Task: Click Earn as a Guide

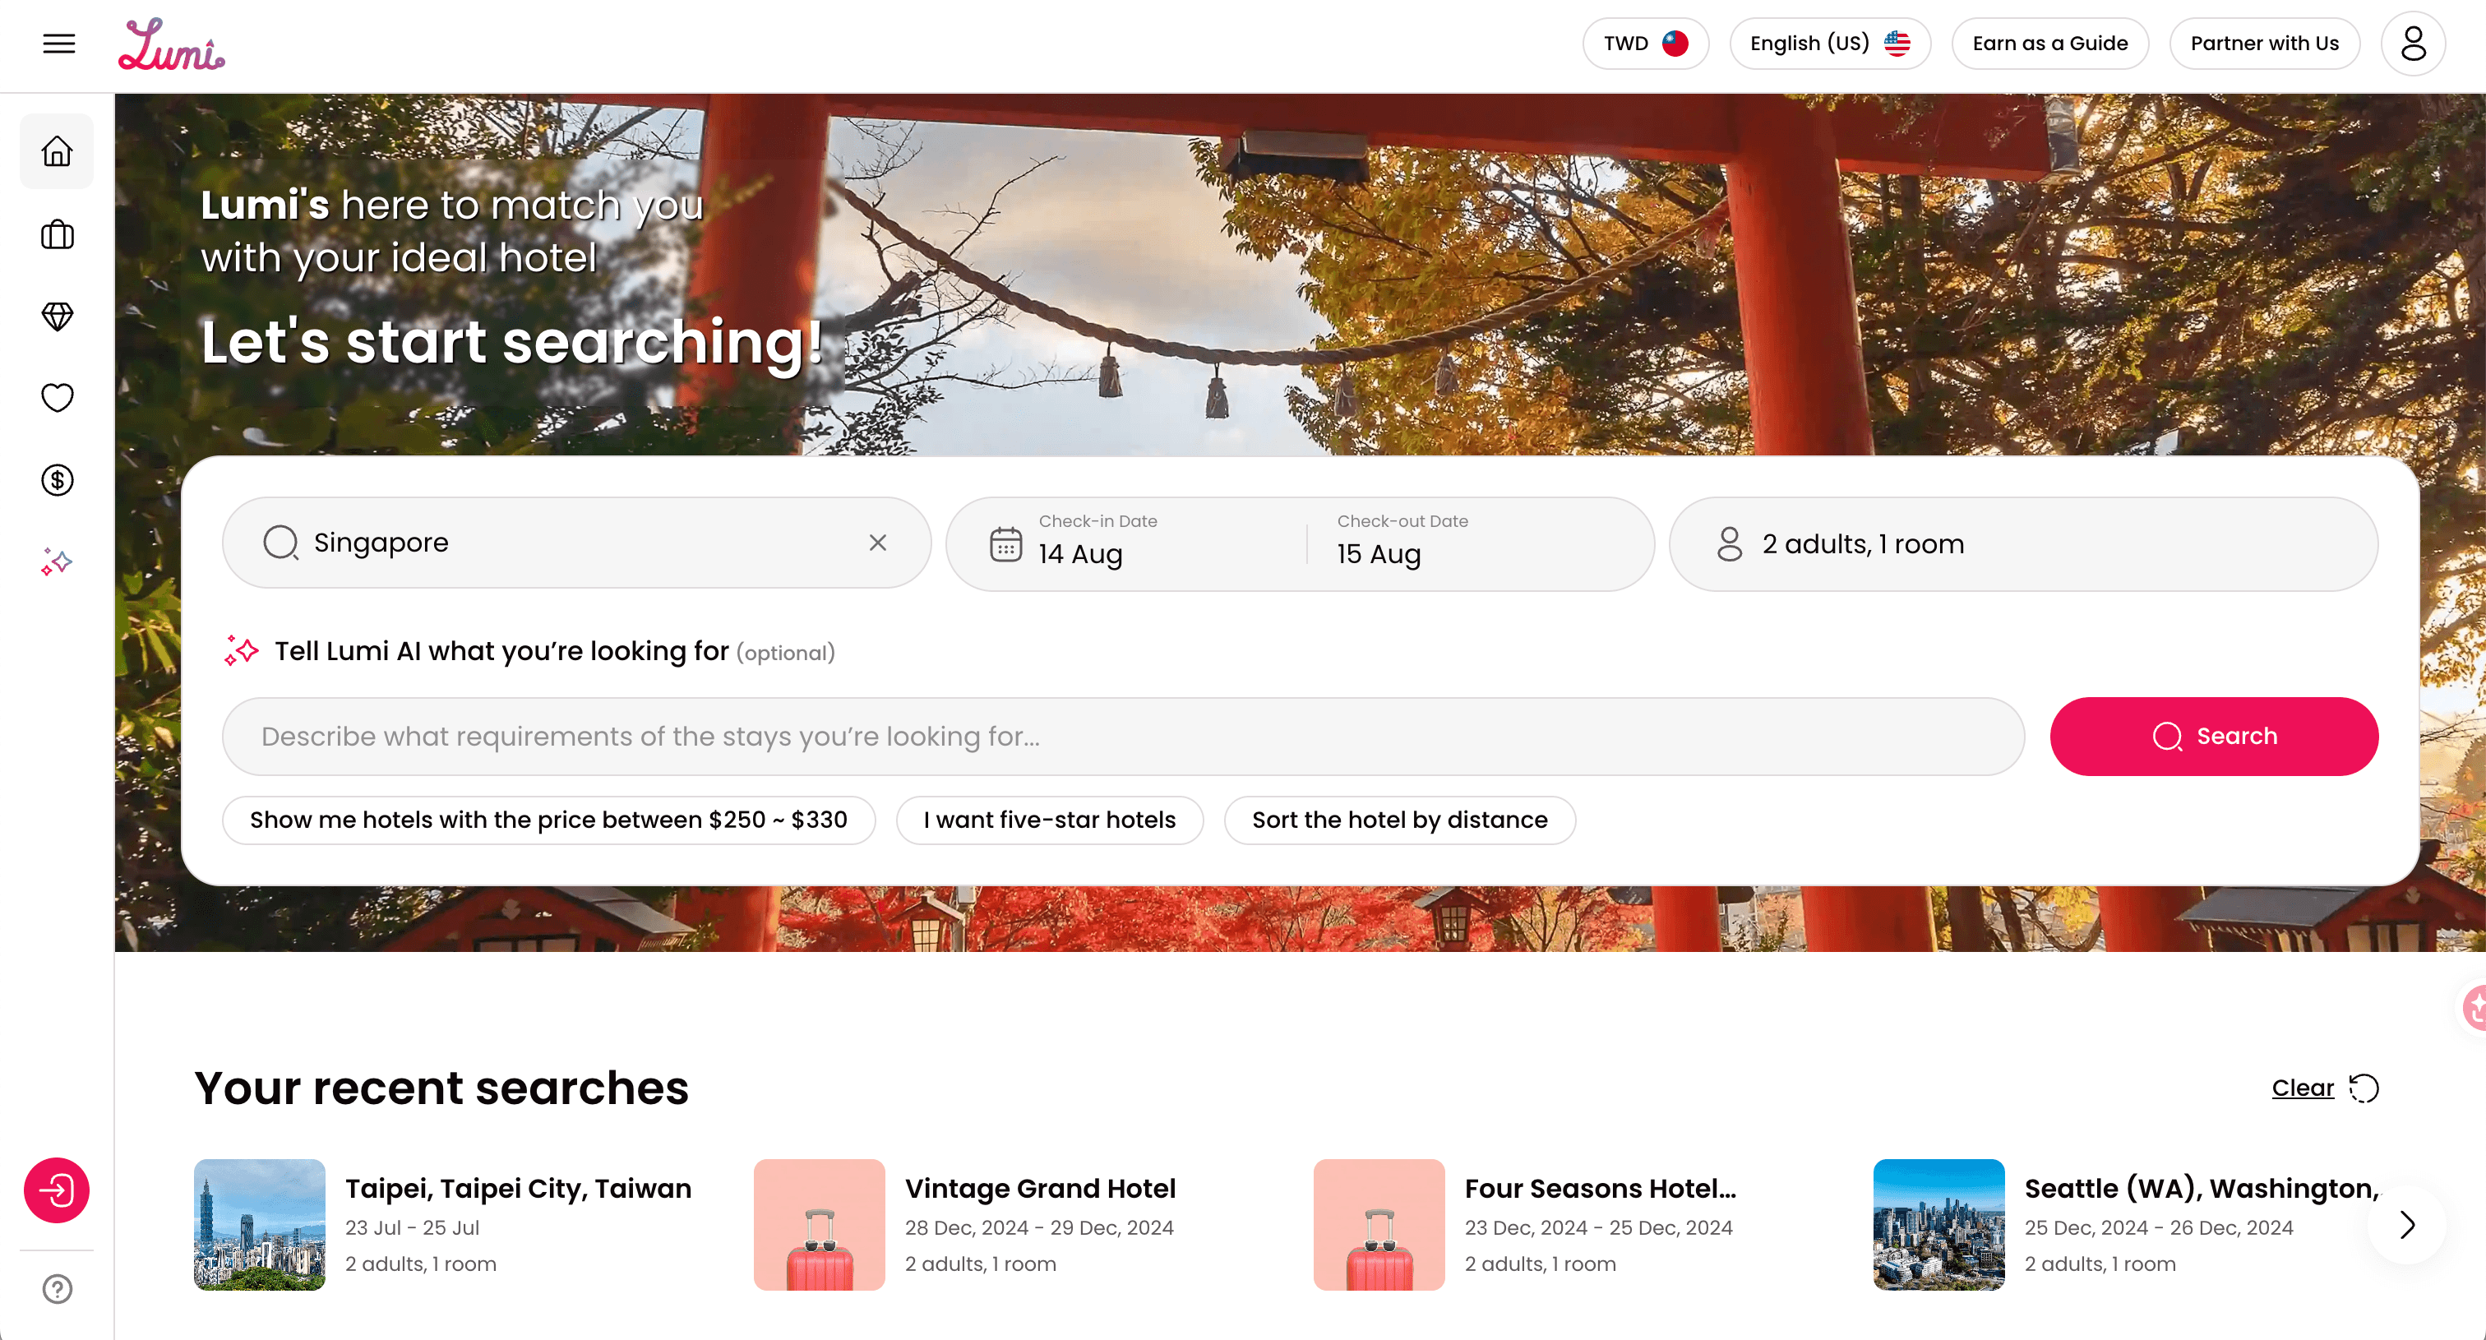Action: tap(2049, 44)
